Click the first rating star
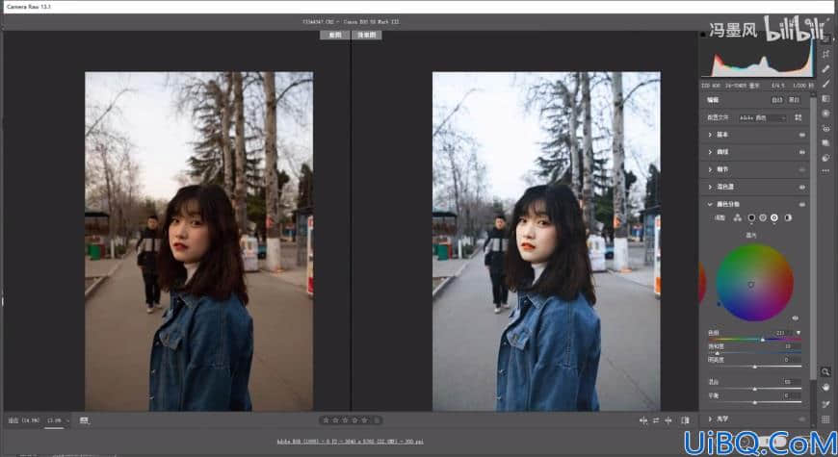 pyautogui.click(x=326, y=420)
